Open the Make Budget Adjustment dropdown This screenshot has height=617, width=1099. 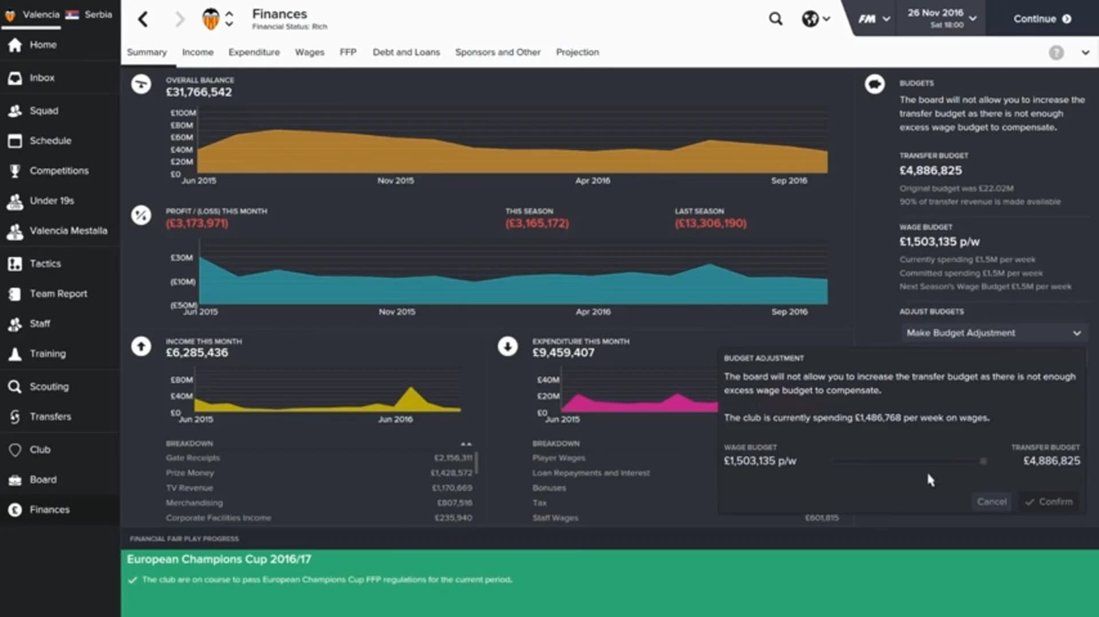point(993,333)
